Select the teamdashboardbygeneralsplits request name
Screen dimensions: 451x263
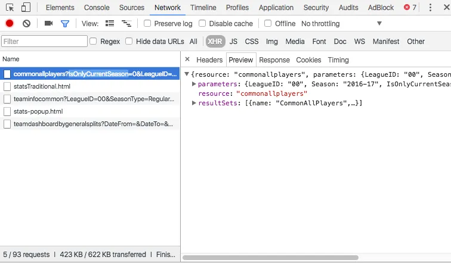93,124
